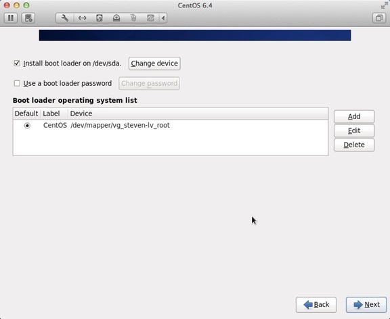
Task: Click Add to add OS entry
Action: [354, 116]
